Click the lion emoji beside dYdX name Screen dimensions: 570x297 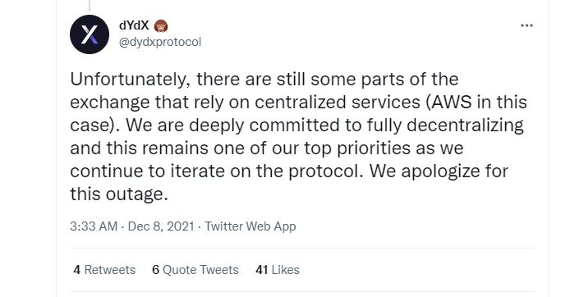point(161,25)
